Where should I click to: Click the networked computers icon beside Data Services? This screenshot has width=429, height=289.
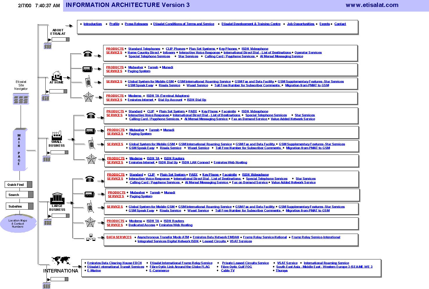(x=91, y=237)
